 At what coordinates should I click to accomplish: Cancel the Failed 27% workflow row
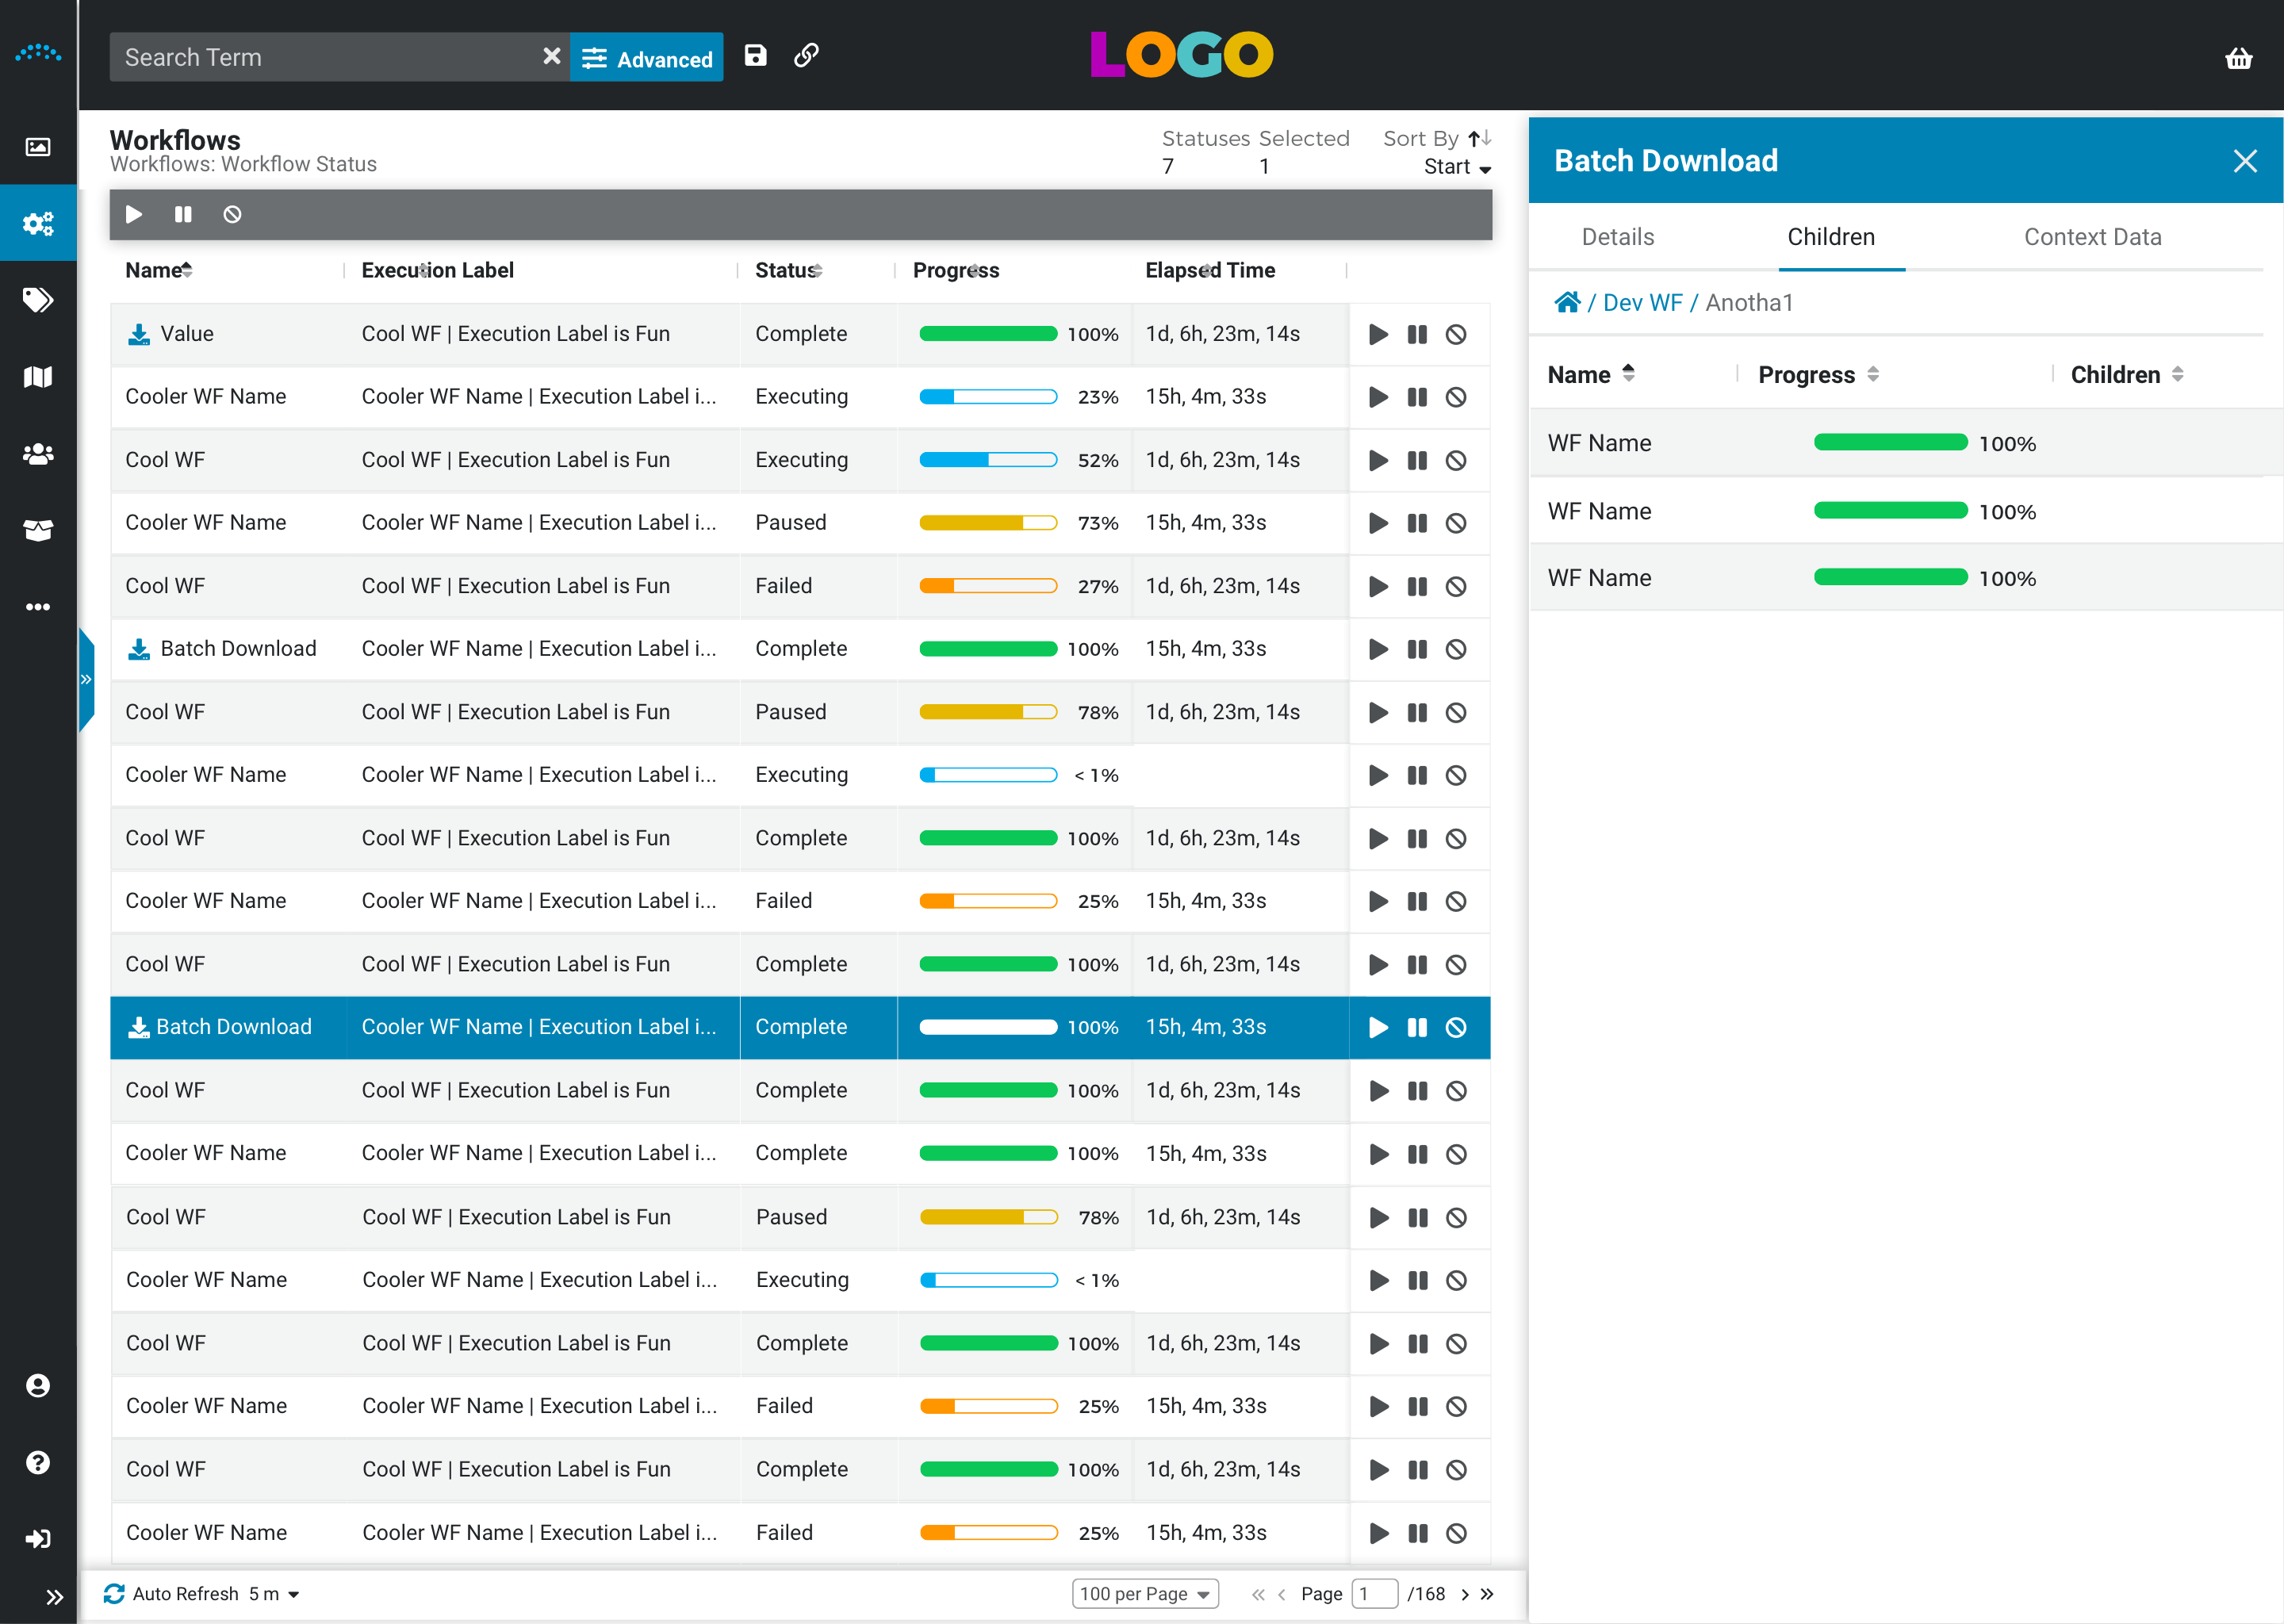(1456, 586)
